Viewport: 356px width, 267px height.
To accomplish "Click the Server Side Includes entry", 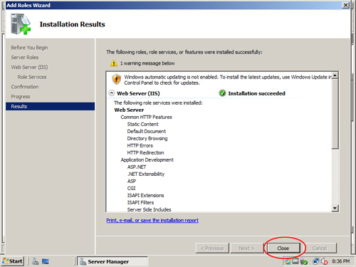I will 149,209.
